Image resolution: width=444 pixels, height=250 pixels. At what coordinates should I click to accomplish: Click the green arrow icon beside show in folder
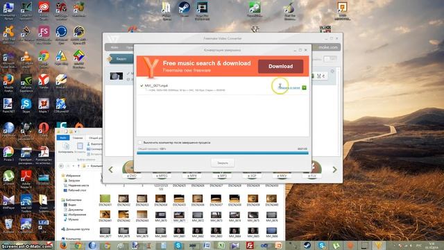tap(304, 87)
